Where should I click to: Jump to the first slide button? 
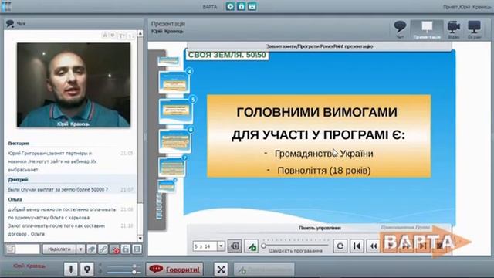pos(357,246)
